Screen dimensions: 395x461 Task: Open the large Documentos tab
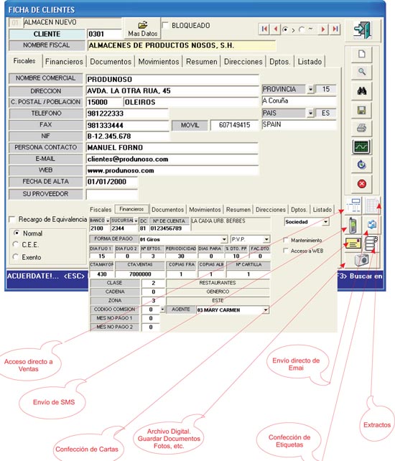click(111, 62)
